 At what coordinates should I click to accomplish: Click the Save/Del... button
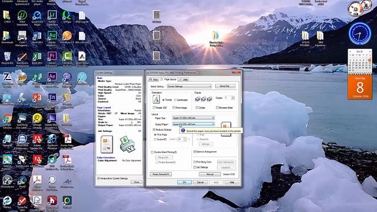coord(225,86)
